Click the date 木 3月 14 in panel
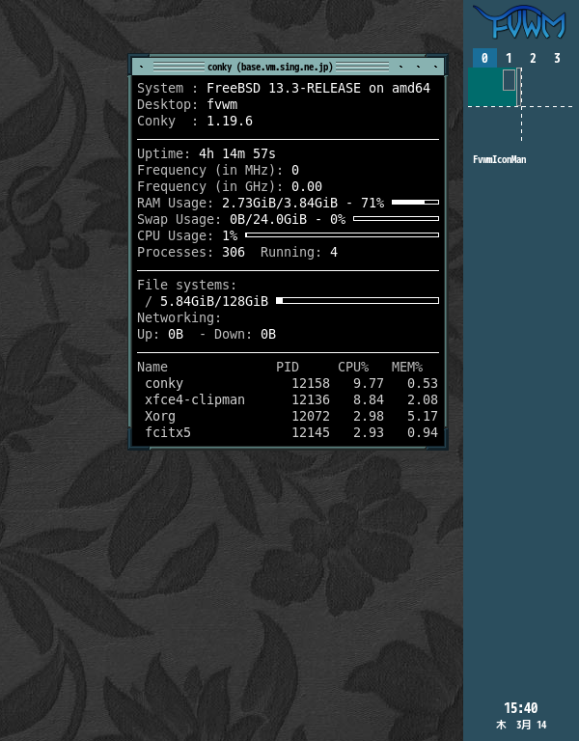The width and height of the screenshot is (579, 741). (x=521, y=725)
